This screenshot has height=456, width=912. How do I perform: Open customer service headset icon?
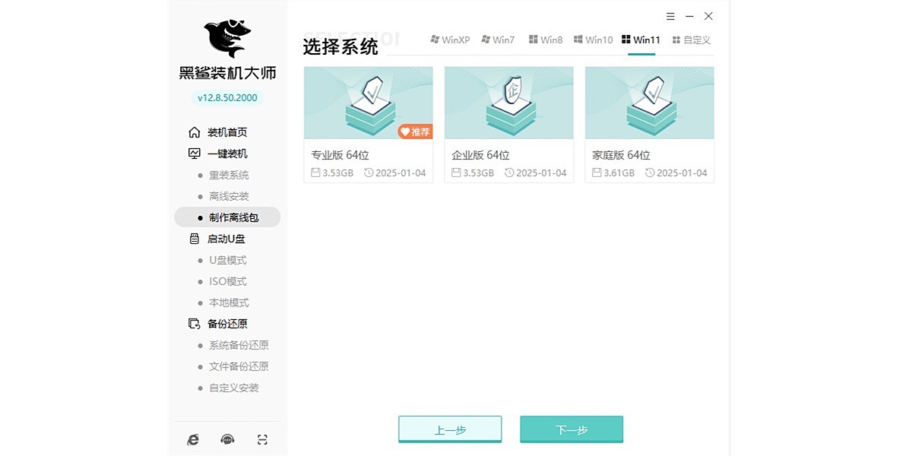(x=227, y=439)
